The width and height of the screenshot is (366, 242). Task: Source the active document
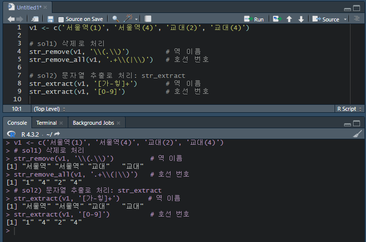tap(326, 19)
